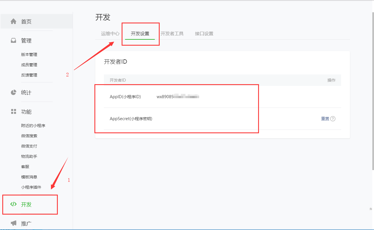Viewport: 374px width, 230px height.
Task: Select 小程序插件 in the sidebar
Action: click(31, 187)
